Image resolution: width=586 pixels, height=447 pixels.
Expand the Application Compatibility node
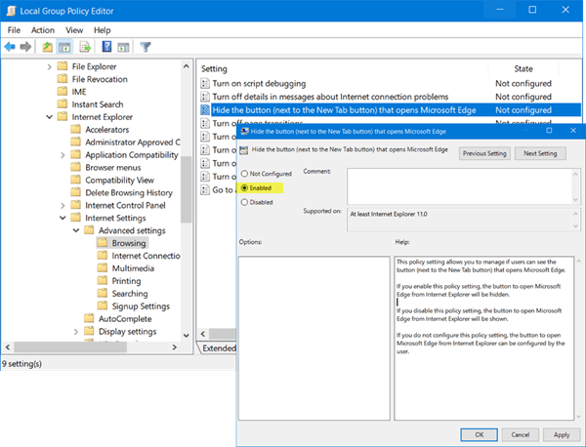point(63,155)
